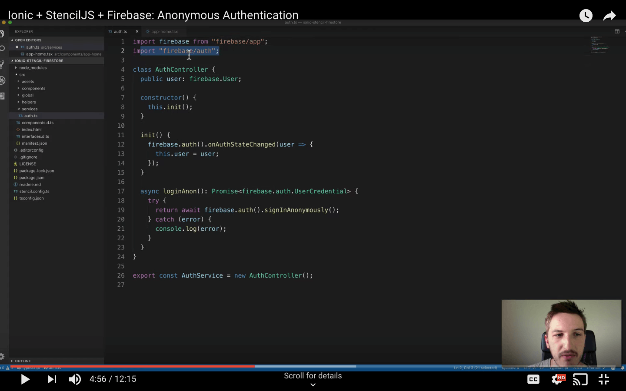The width and height of the screenshot is (626, 391).
Task: Click the EXPLORER panel header
Action: tap(24, 31)
